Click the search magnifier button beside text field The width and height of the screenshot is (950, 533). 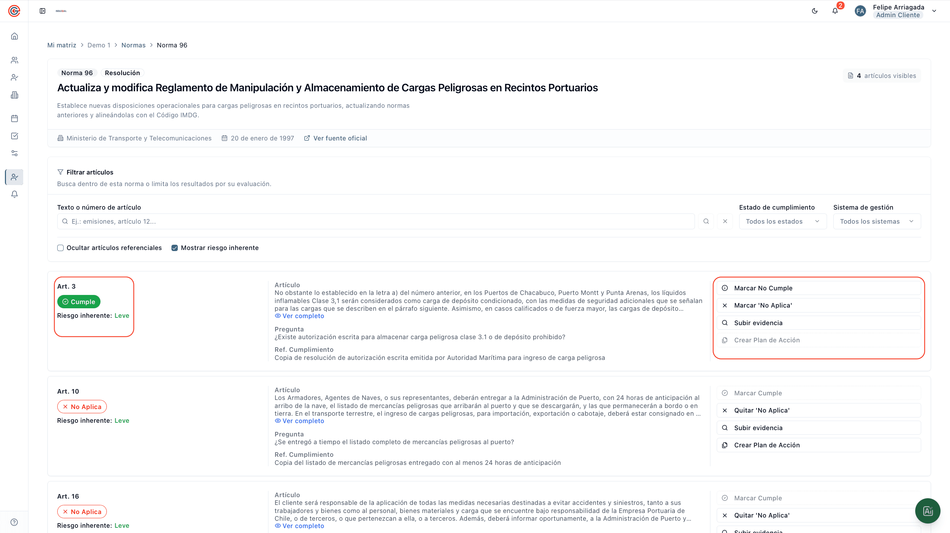(706, 221)
